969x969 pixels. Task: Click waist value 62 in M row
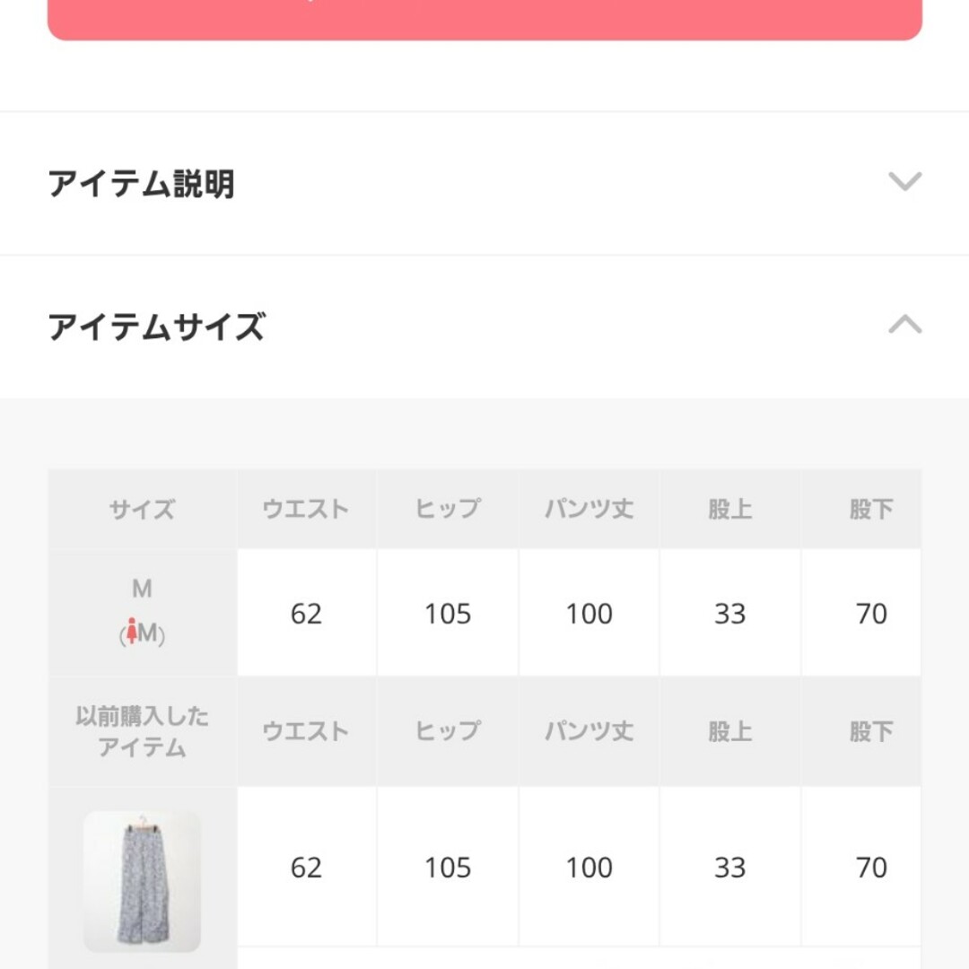tap(306, 614)
